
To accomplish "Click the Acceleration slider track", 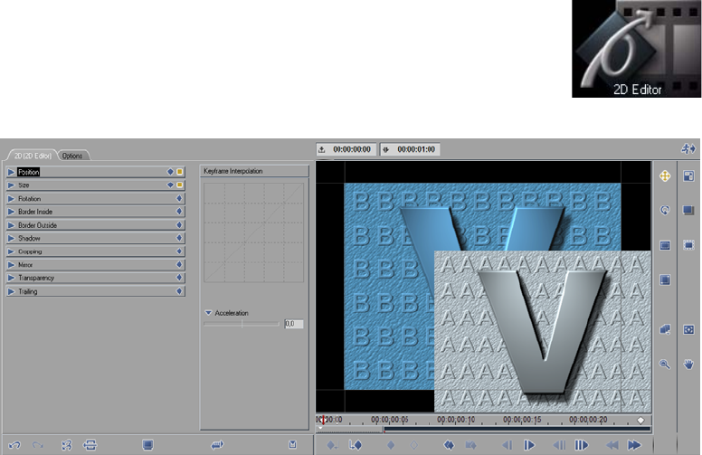I will tap(242, 323).
